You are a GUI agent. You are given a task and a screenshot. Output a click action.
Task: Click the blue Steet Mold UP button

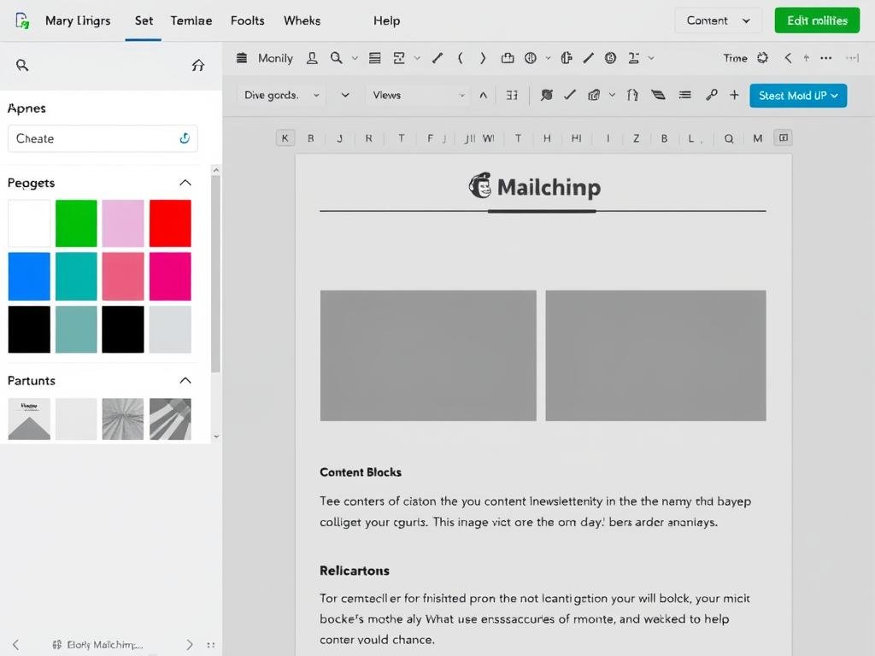[x=798, y=96]
